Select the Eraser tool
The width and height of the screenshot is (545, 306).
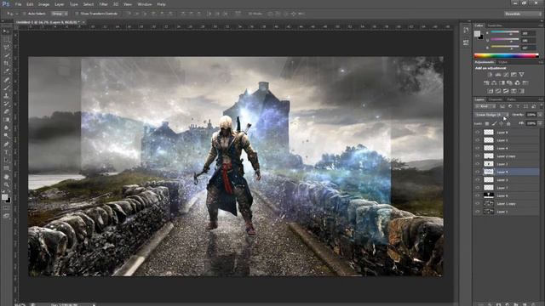click(6, 111)
